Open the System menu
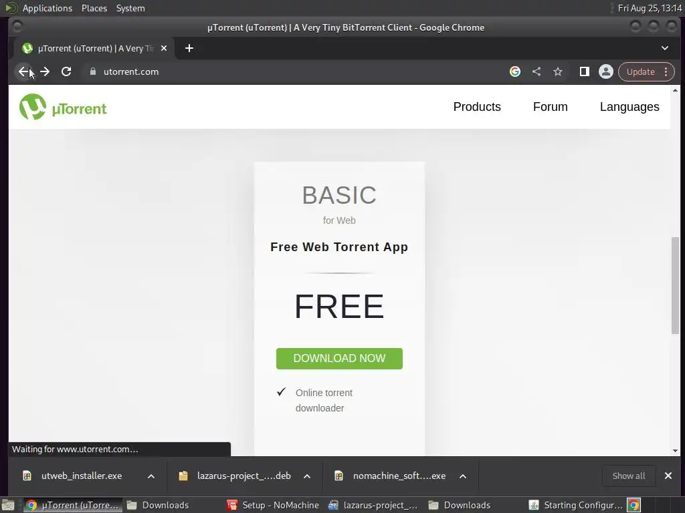685x513 pixels. [x=130, y=8]
